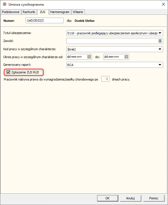Click the sick-pay days number field
The image size is (168, 205).
tap(105, 79)
